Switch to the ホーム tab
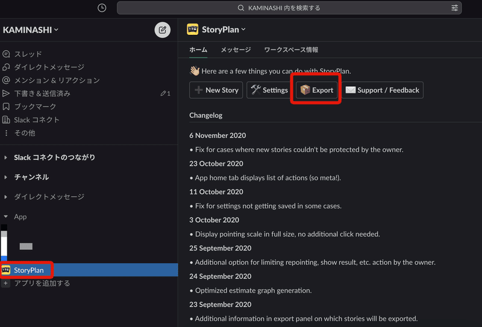The width and height of the screenshot is (482, 327). [x=198, y=50]
